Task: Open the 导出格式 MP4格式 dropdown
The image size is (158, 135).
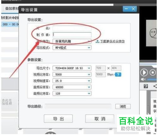Action: click(72, 48)
